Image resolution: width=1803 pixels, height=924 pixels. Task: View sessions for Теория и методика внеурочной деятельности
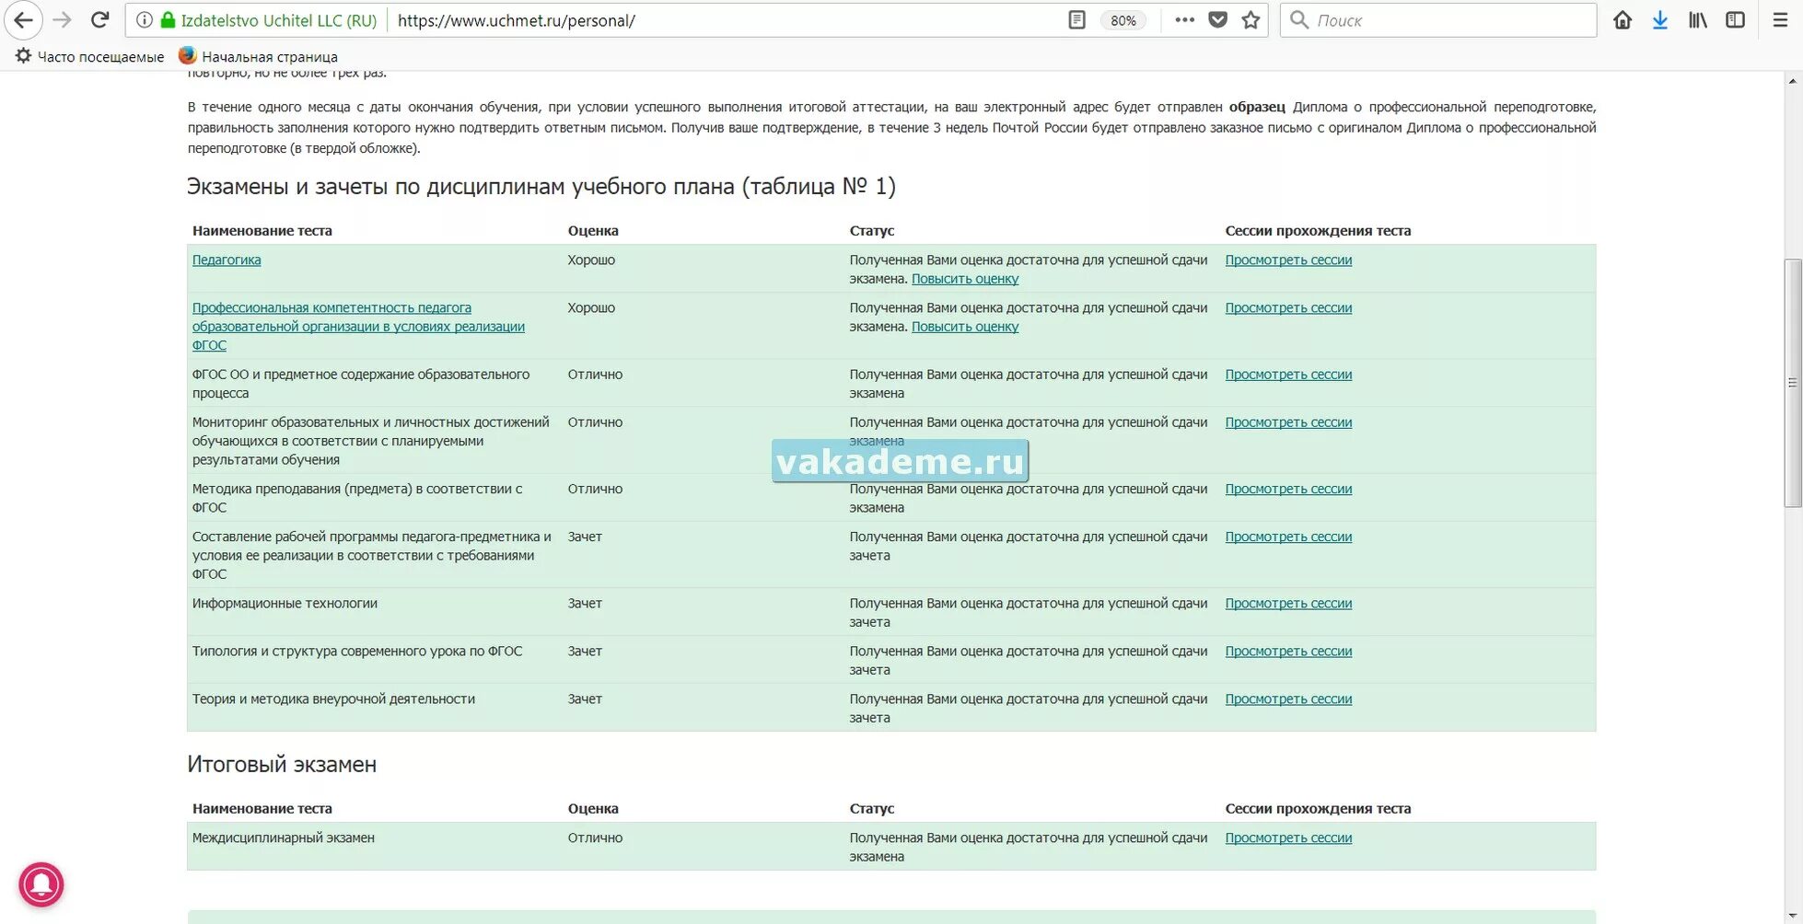click(x=1288, y=699)
